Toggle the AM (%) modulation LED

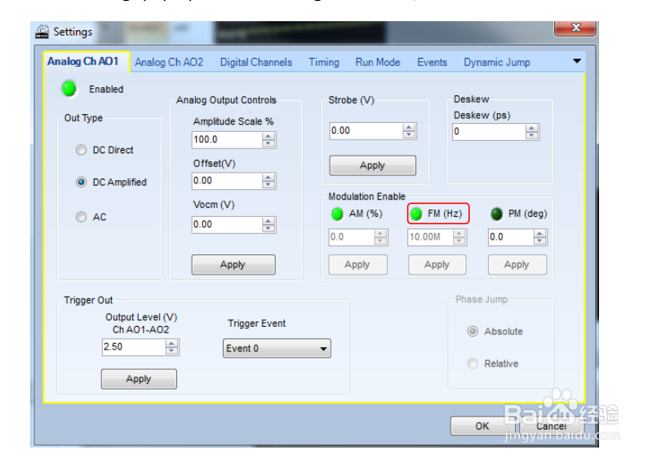(x=337, y=214)
